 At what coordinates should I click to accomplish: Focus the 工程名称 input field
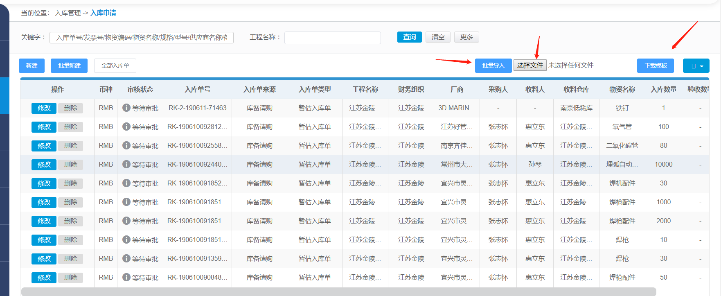332,38
